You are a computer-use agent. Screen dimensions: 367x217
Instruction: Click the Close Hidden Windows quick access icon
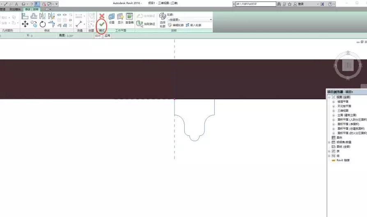coord(44,4)
